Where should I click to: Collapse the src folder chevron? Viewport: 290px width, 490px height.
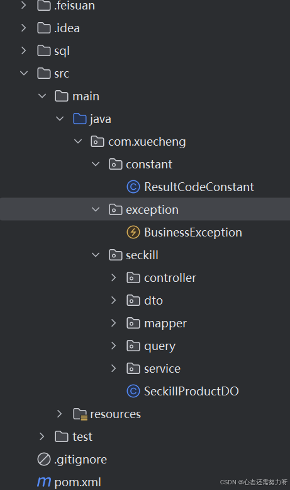click(x=24, y=73)
